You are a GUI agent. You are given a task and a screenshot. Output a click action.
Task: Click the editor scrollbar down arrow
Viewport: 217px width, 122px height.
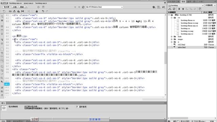[165, 95]
